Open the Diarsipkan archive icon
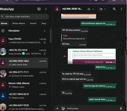 (3, 31)
